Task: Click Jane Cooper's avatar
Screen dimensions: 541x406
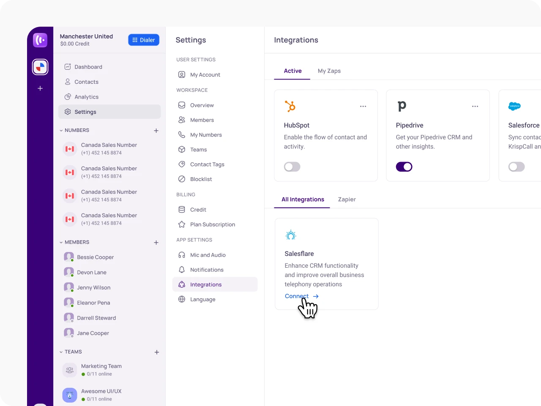Action: (69, 333)
